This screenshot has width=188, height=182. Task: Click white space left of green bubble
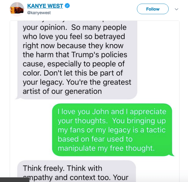pos(31,130)
